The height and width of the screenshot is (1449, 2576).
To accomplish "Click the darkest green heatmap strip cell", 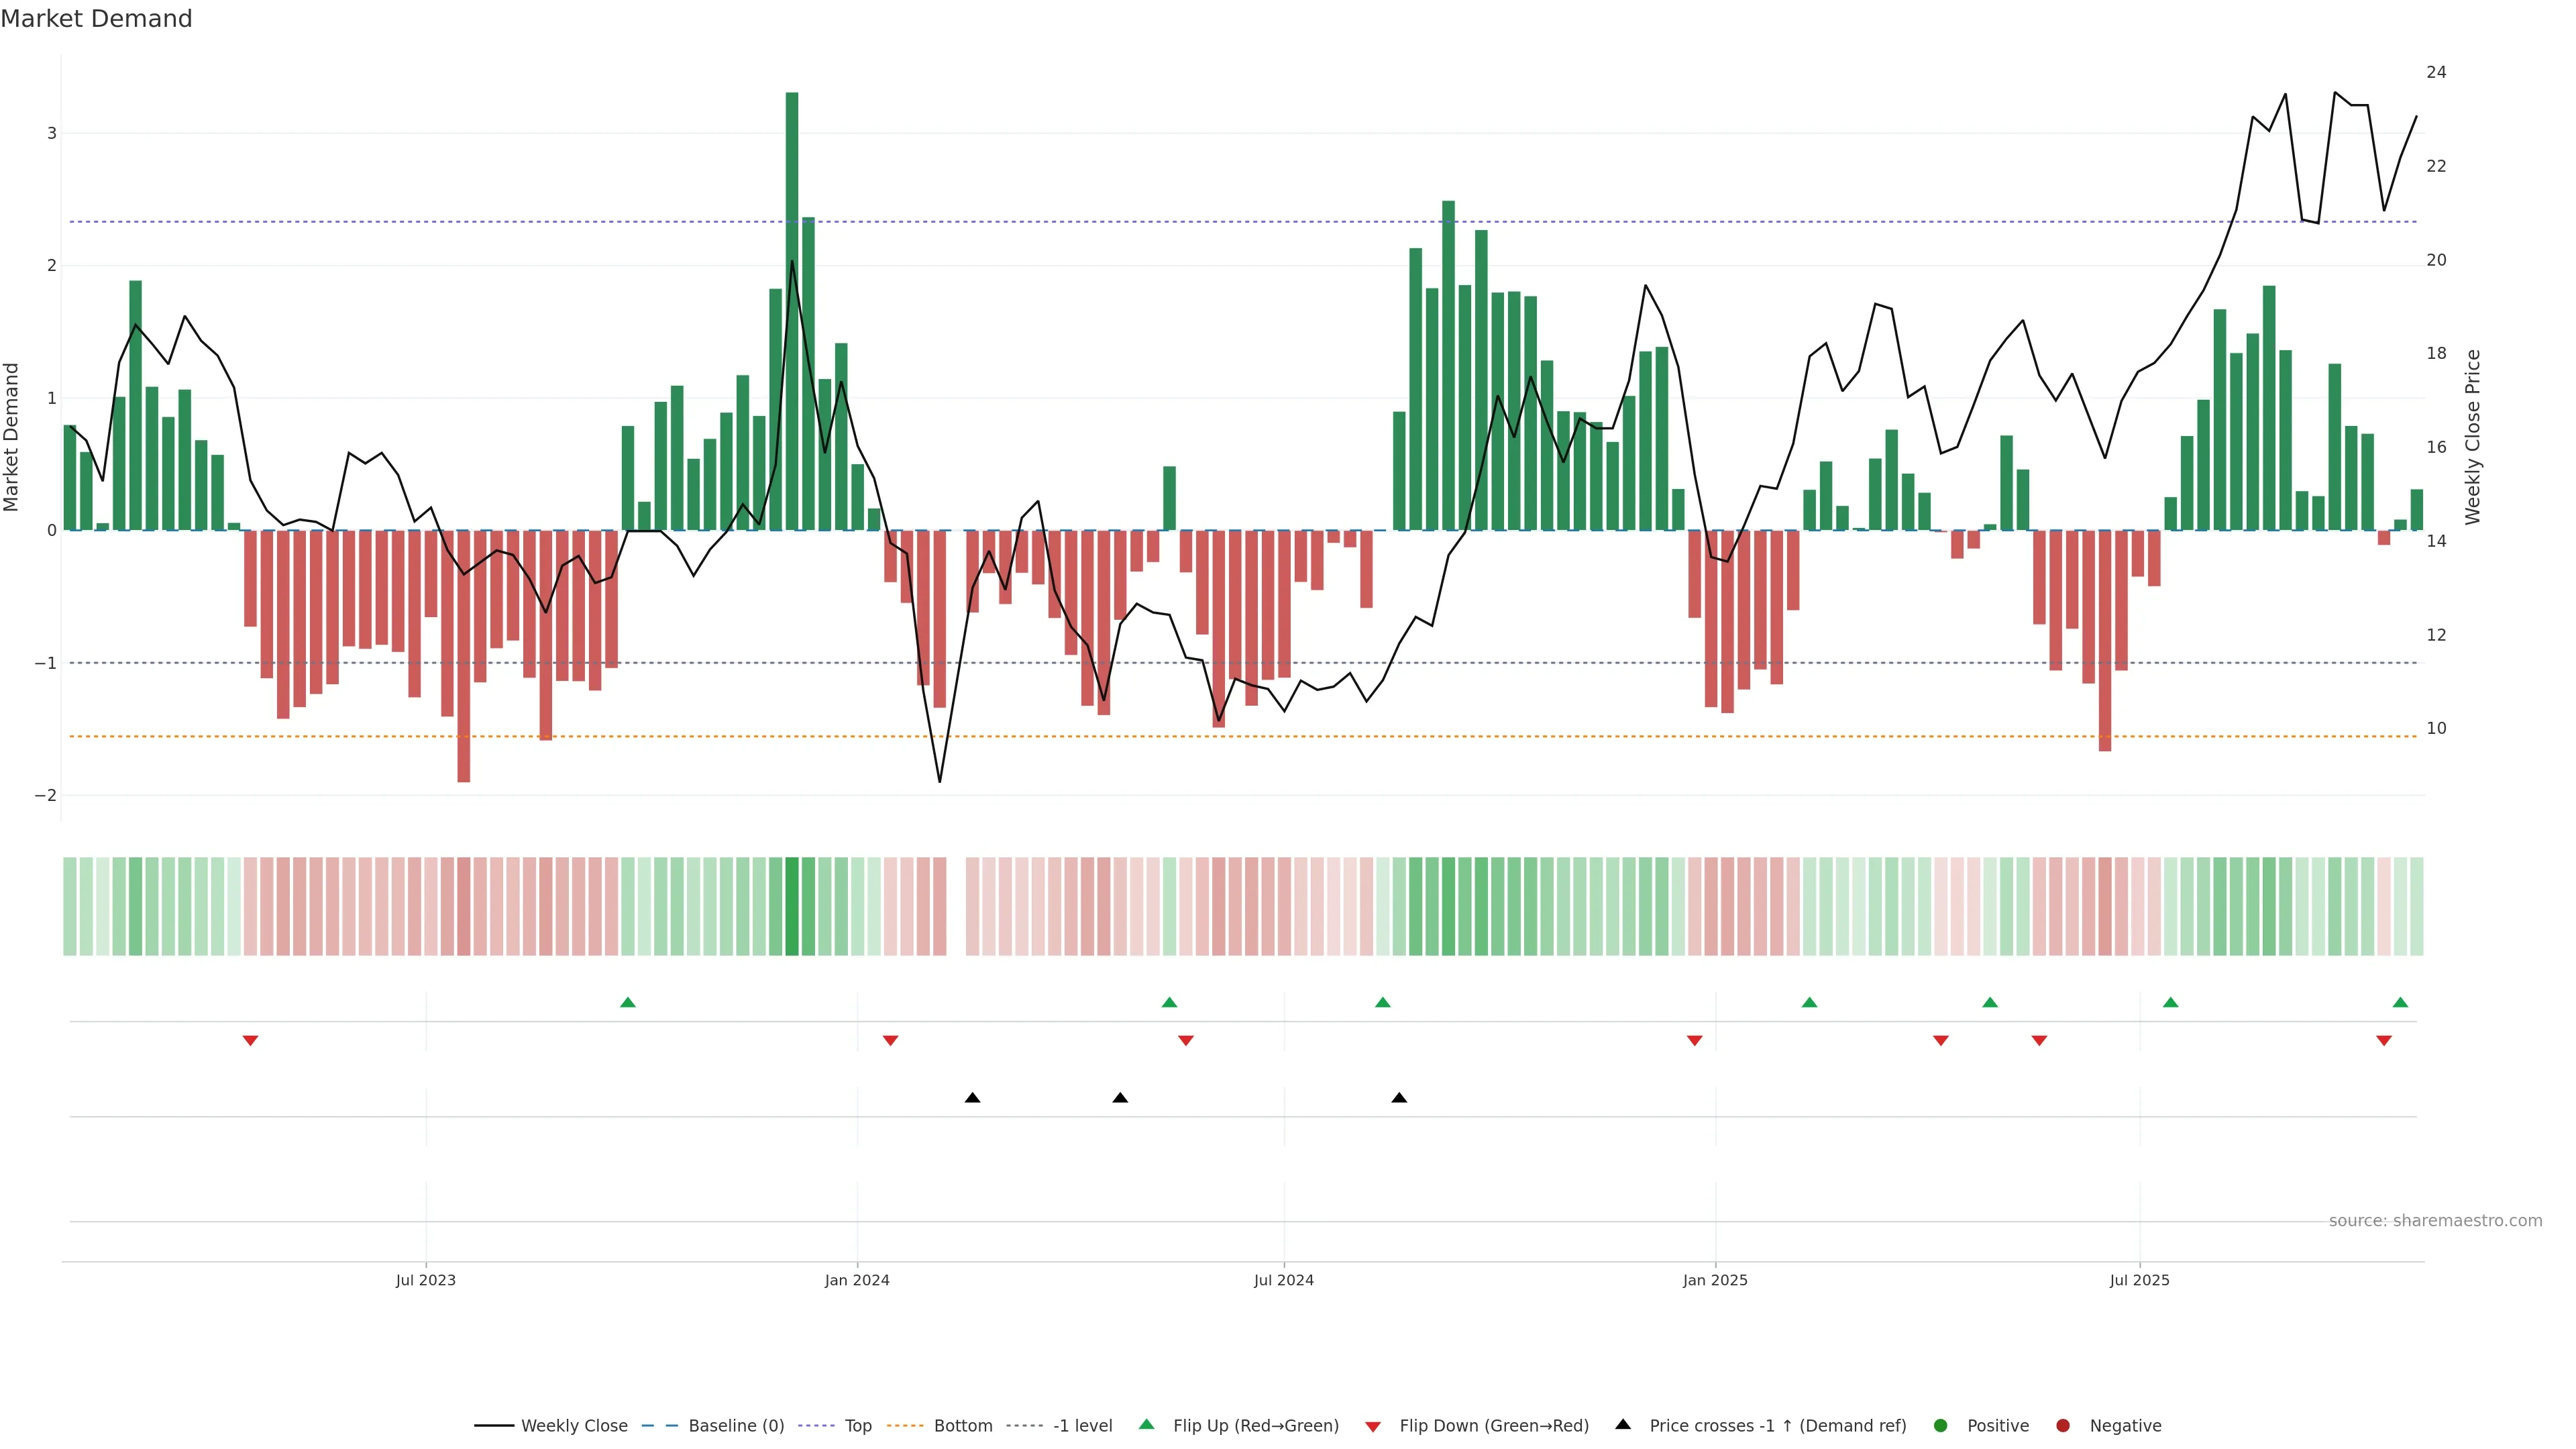I will [792, 906].
